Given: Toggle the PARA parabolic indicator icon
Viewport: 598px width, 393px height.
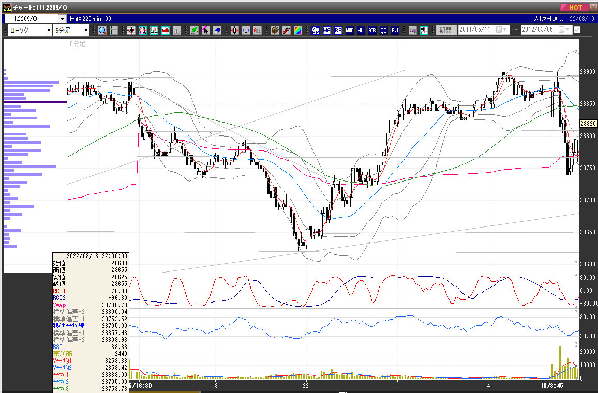Looking at the screenshot, I should 384,31.
